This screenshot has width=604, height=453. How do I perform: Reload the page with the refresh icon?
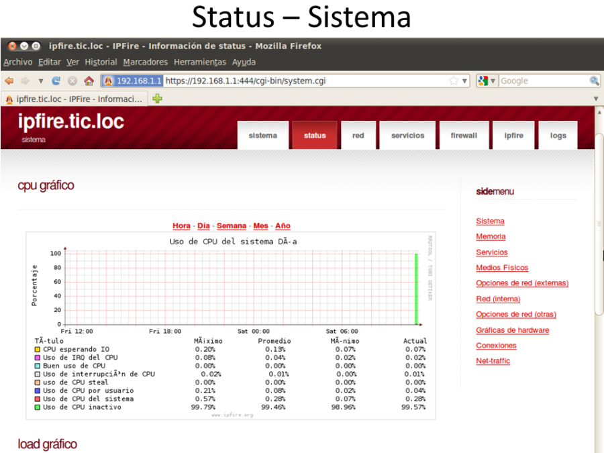(56, 81)
